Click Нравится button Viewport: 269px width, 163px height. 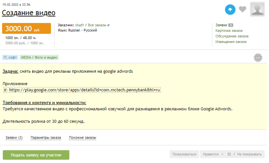[210, 154]
